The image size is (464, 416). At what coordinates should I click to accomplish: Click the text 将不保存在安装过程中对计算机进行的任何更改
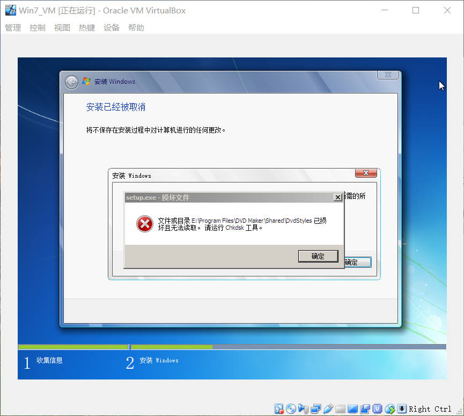pos(156,130)
